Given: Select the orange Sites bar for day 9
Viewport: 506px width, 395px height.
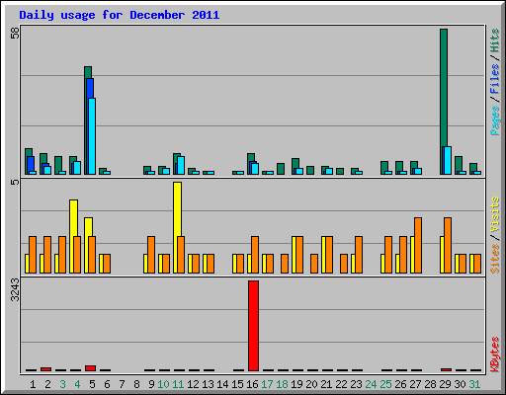Looking at the screenshot, I should [151, 255].
